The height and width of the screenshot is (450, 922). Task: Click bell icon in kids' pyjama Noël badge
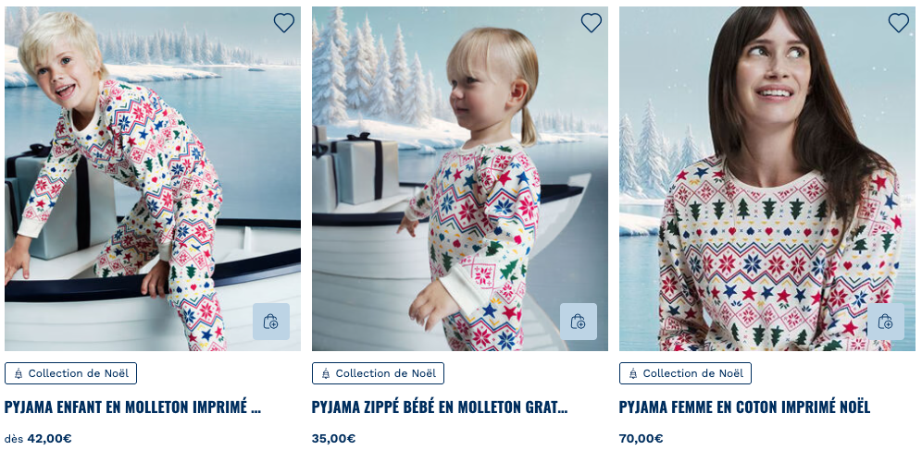pos(19,373)
